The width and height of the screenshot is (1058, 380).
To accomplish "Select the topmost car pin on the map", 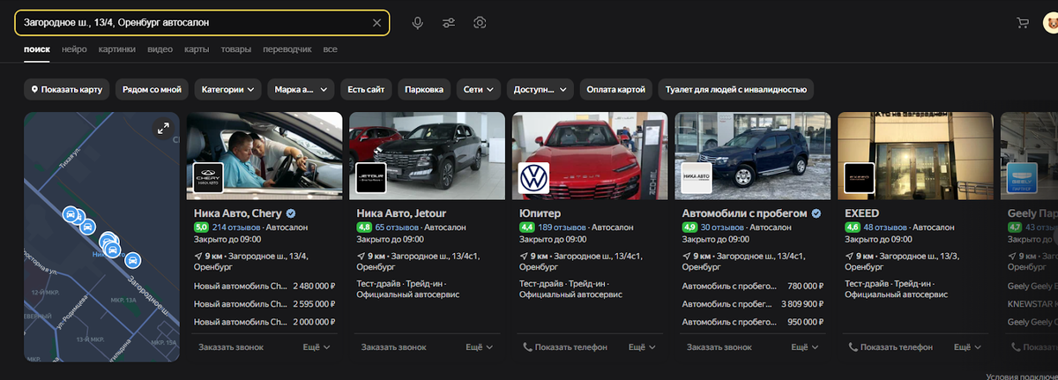I will [71, 213].
